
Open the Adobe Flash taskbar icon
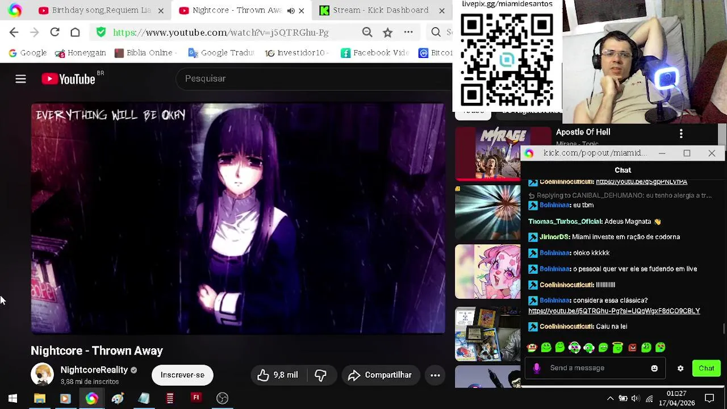point(196,398)
